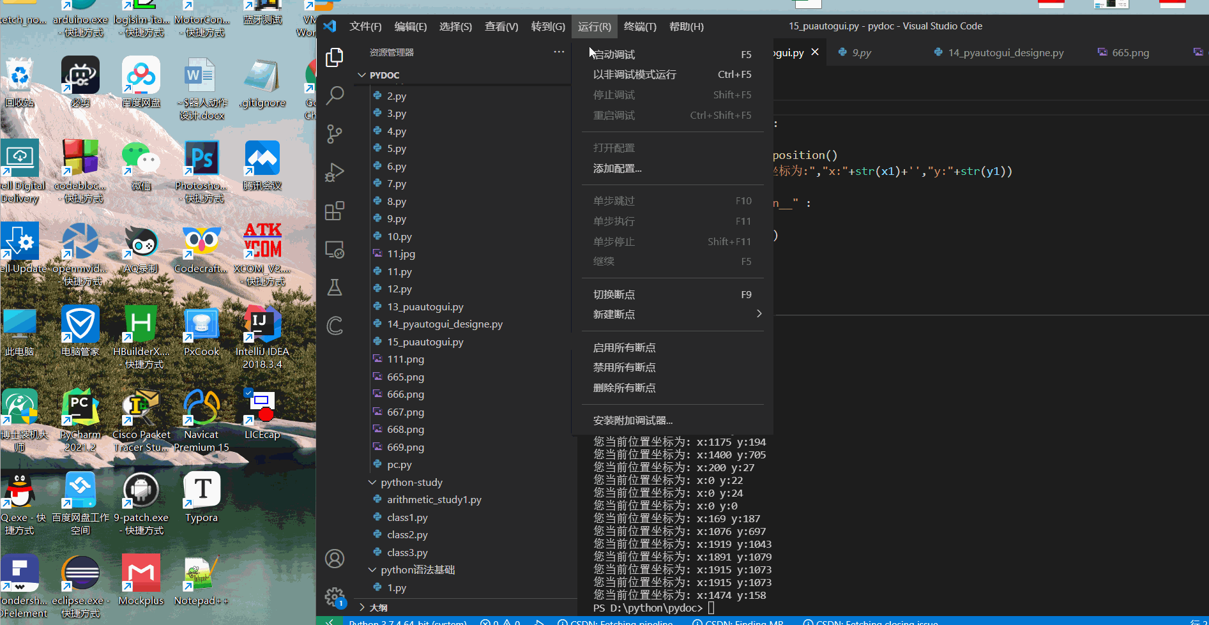
Task: Open the 查看(V) menu
Action: (501, 27)
